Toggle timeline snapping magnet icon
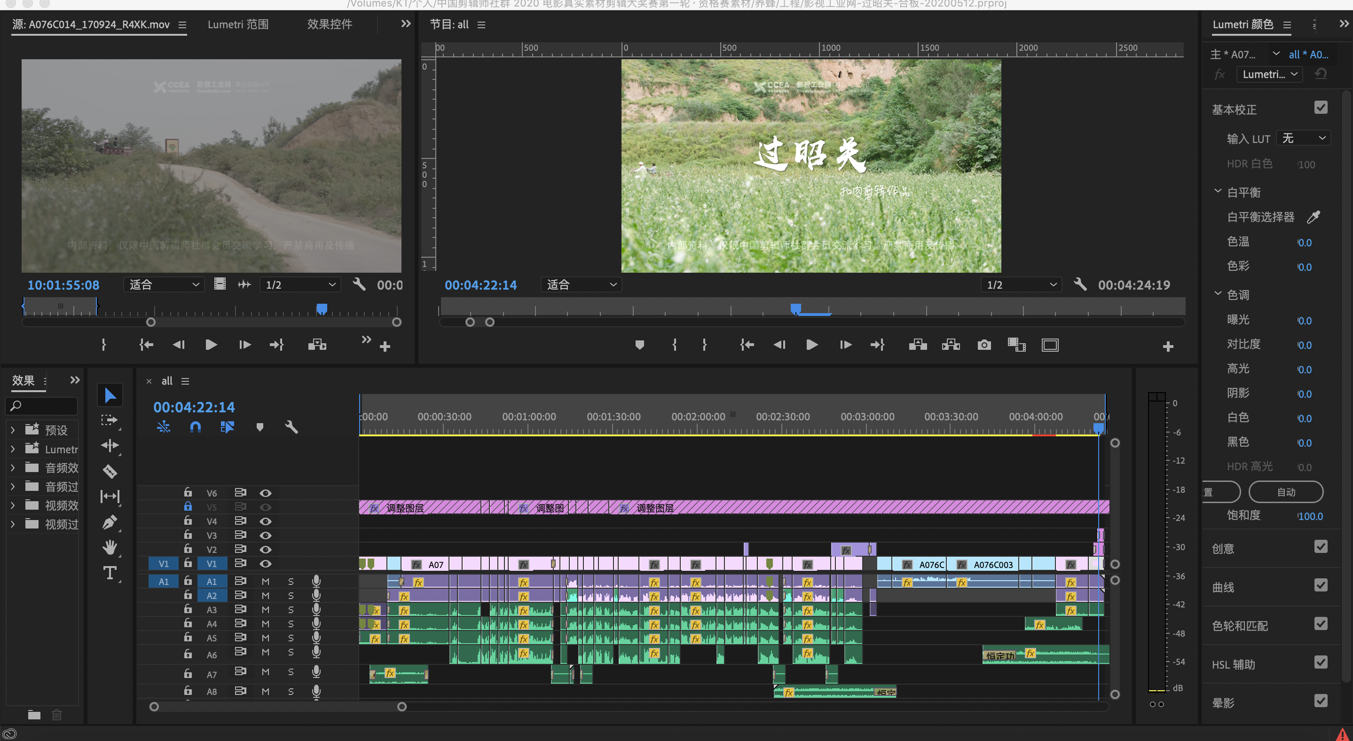This screenshot has height=741, width=1353. 196,427
